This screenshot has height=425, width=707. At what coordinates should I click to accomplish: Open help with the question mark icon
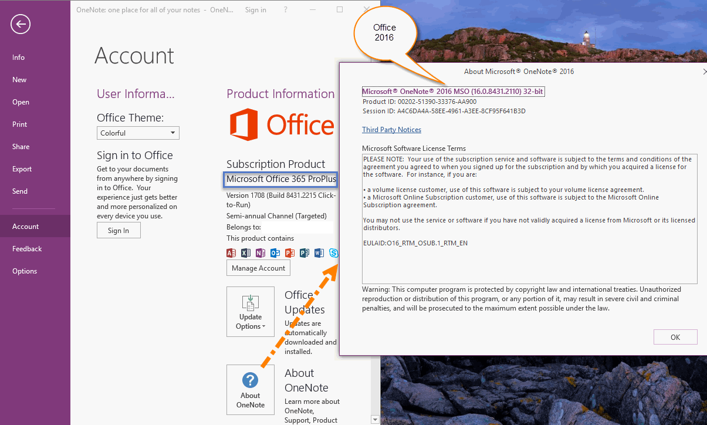286,10
